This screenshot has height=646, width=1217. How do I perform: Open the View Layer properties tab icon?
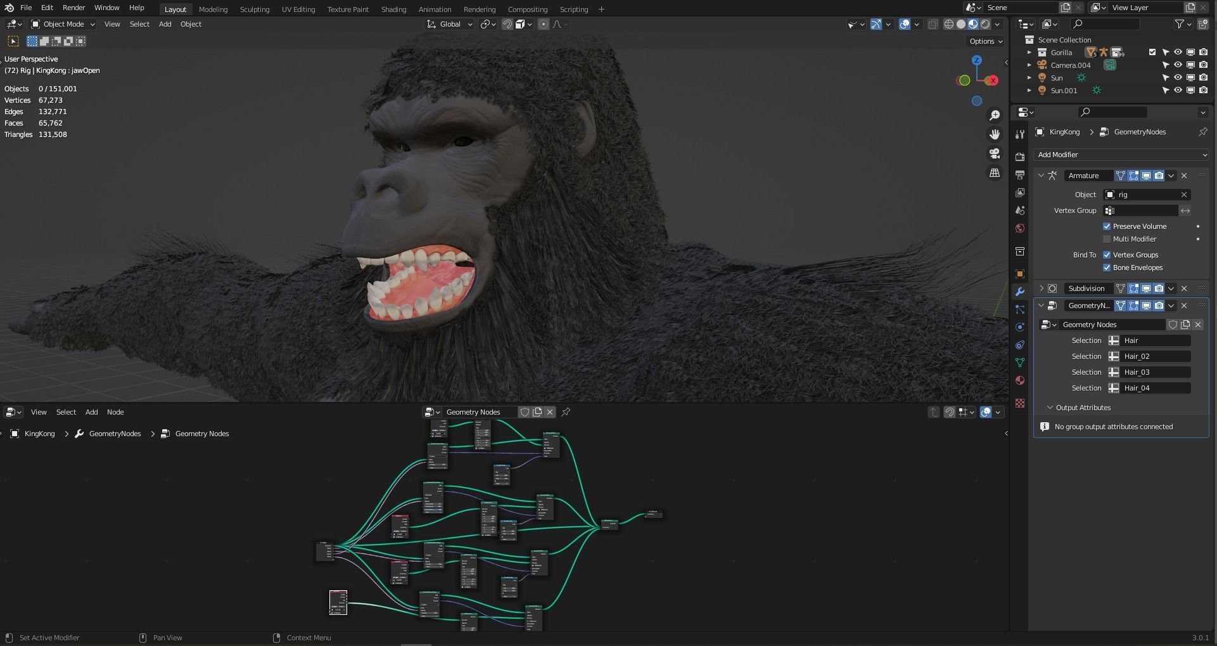point(1020,192)
